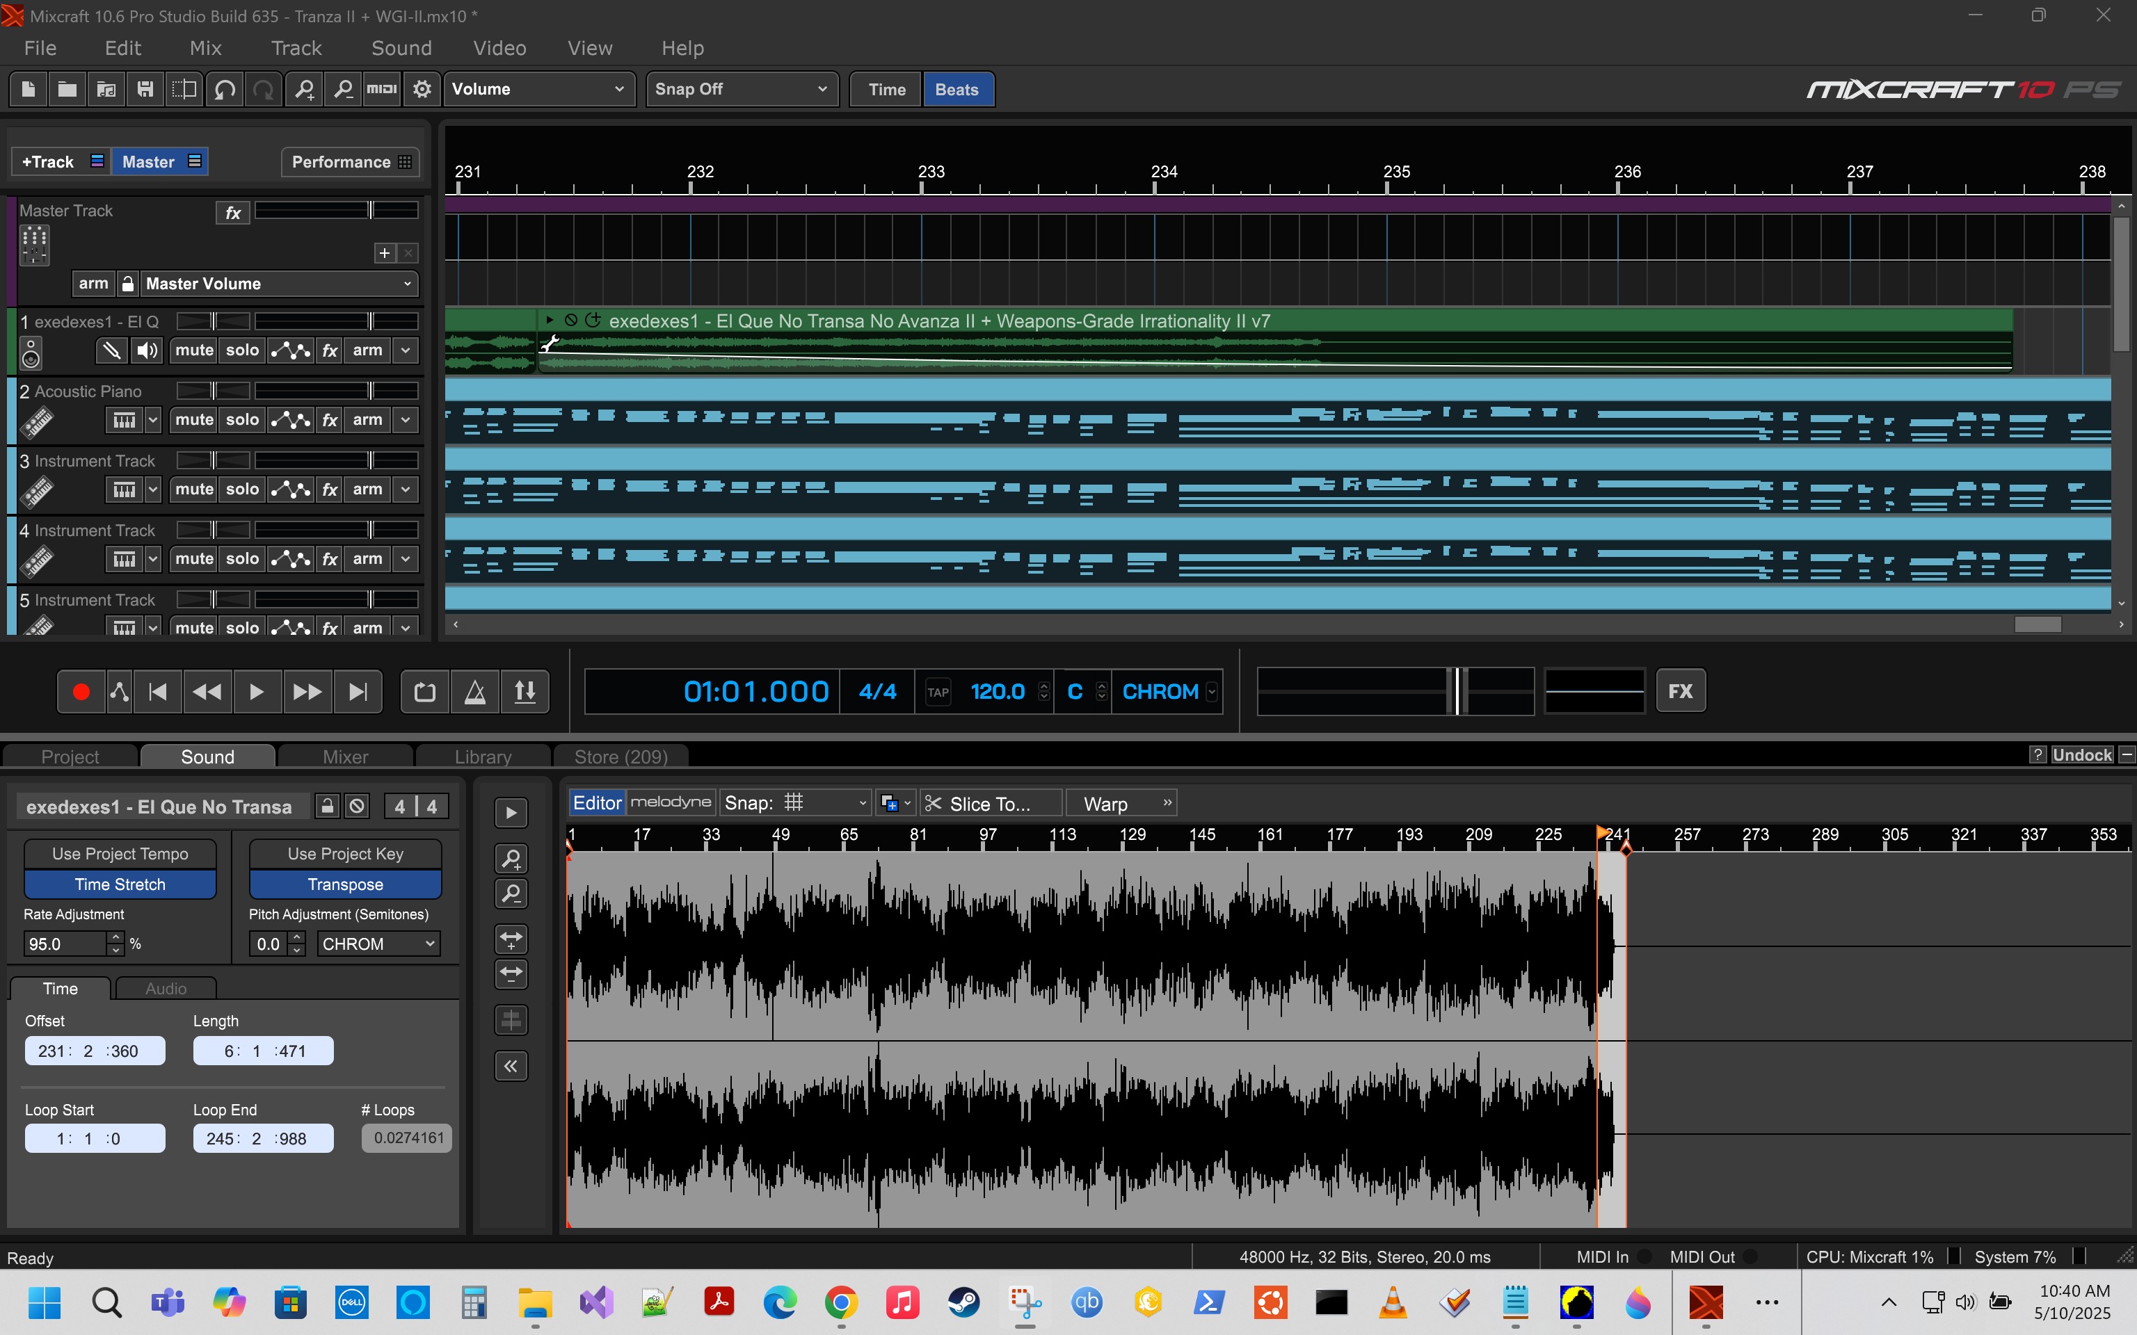Image resolution: width=2137 pixels, height=1335 pixels.
Task: Open preferences via the gear icon
Action: click(422, 89)
